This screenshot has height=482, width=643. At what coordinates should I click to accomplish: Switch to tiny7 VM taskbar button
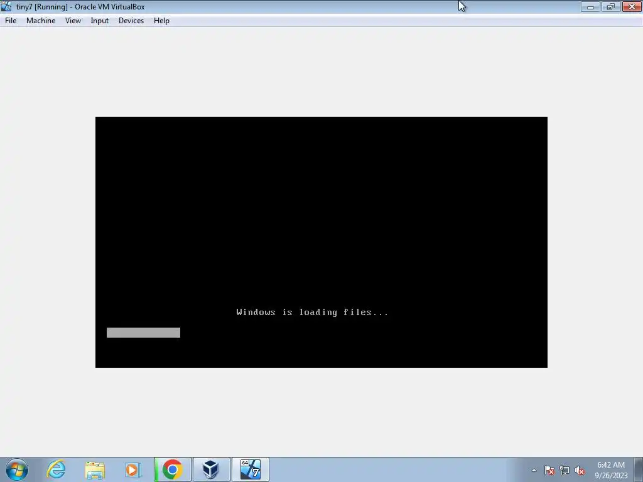(x=250, y=469)
